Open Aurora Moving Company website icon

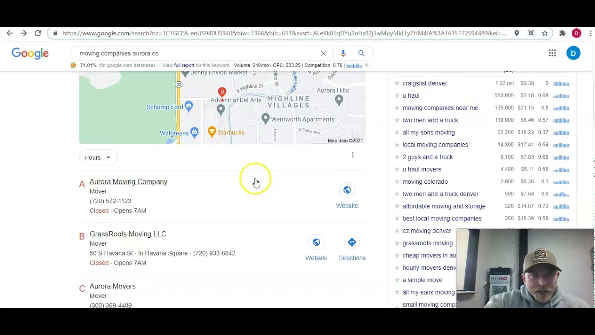pos(347,190)
